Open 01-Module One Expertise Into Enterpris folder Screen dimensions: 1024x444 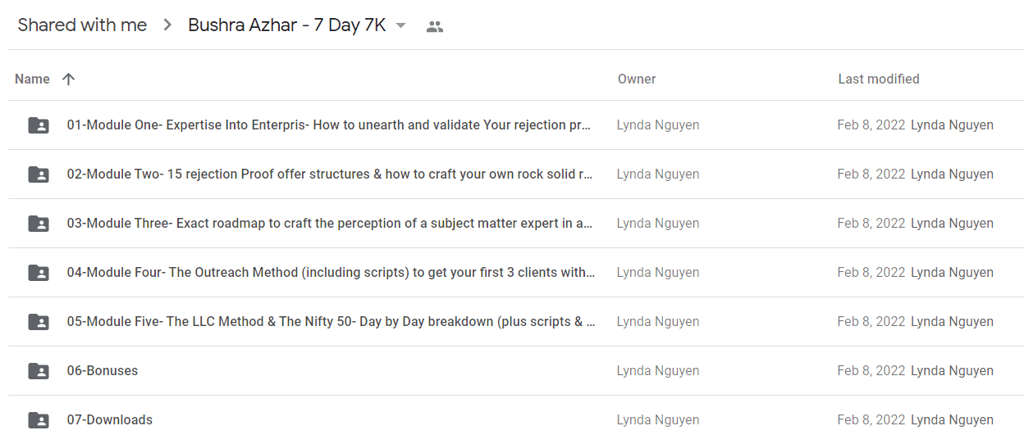(x=329, y=125)
